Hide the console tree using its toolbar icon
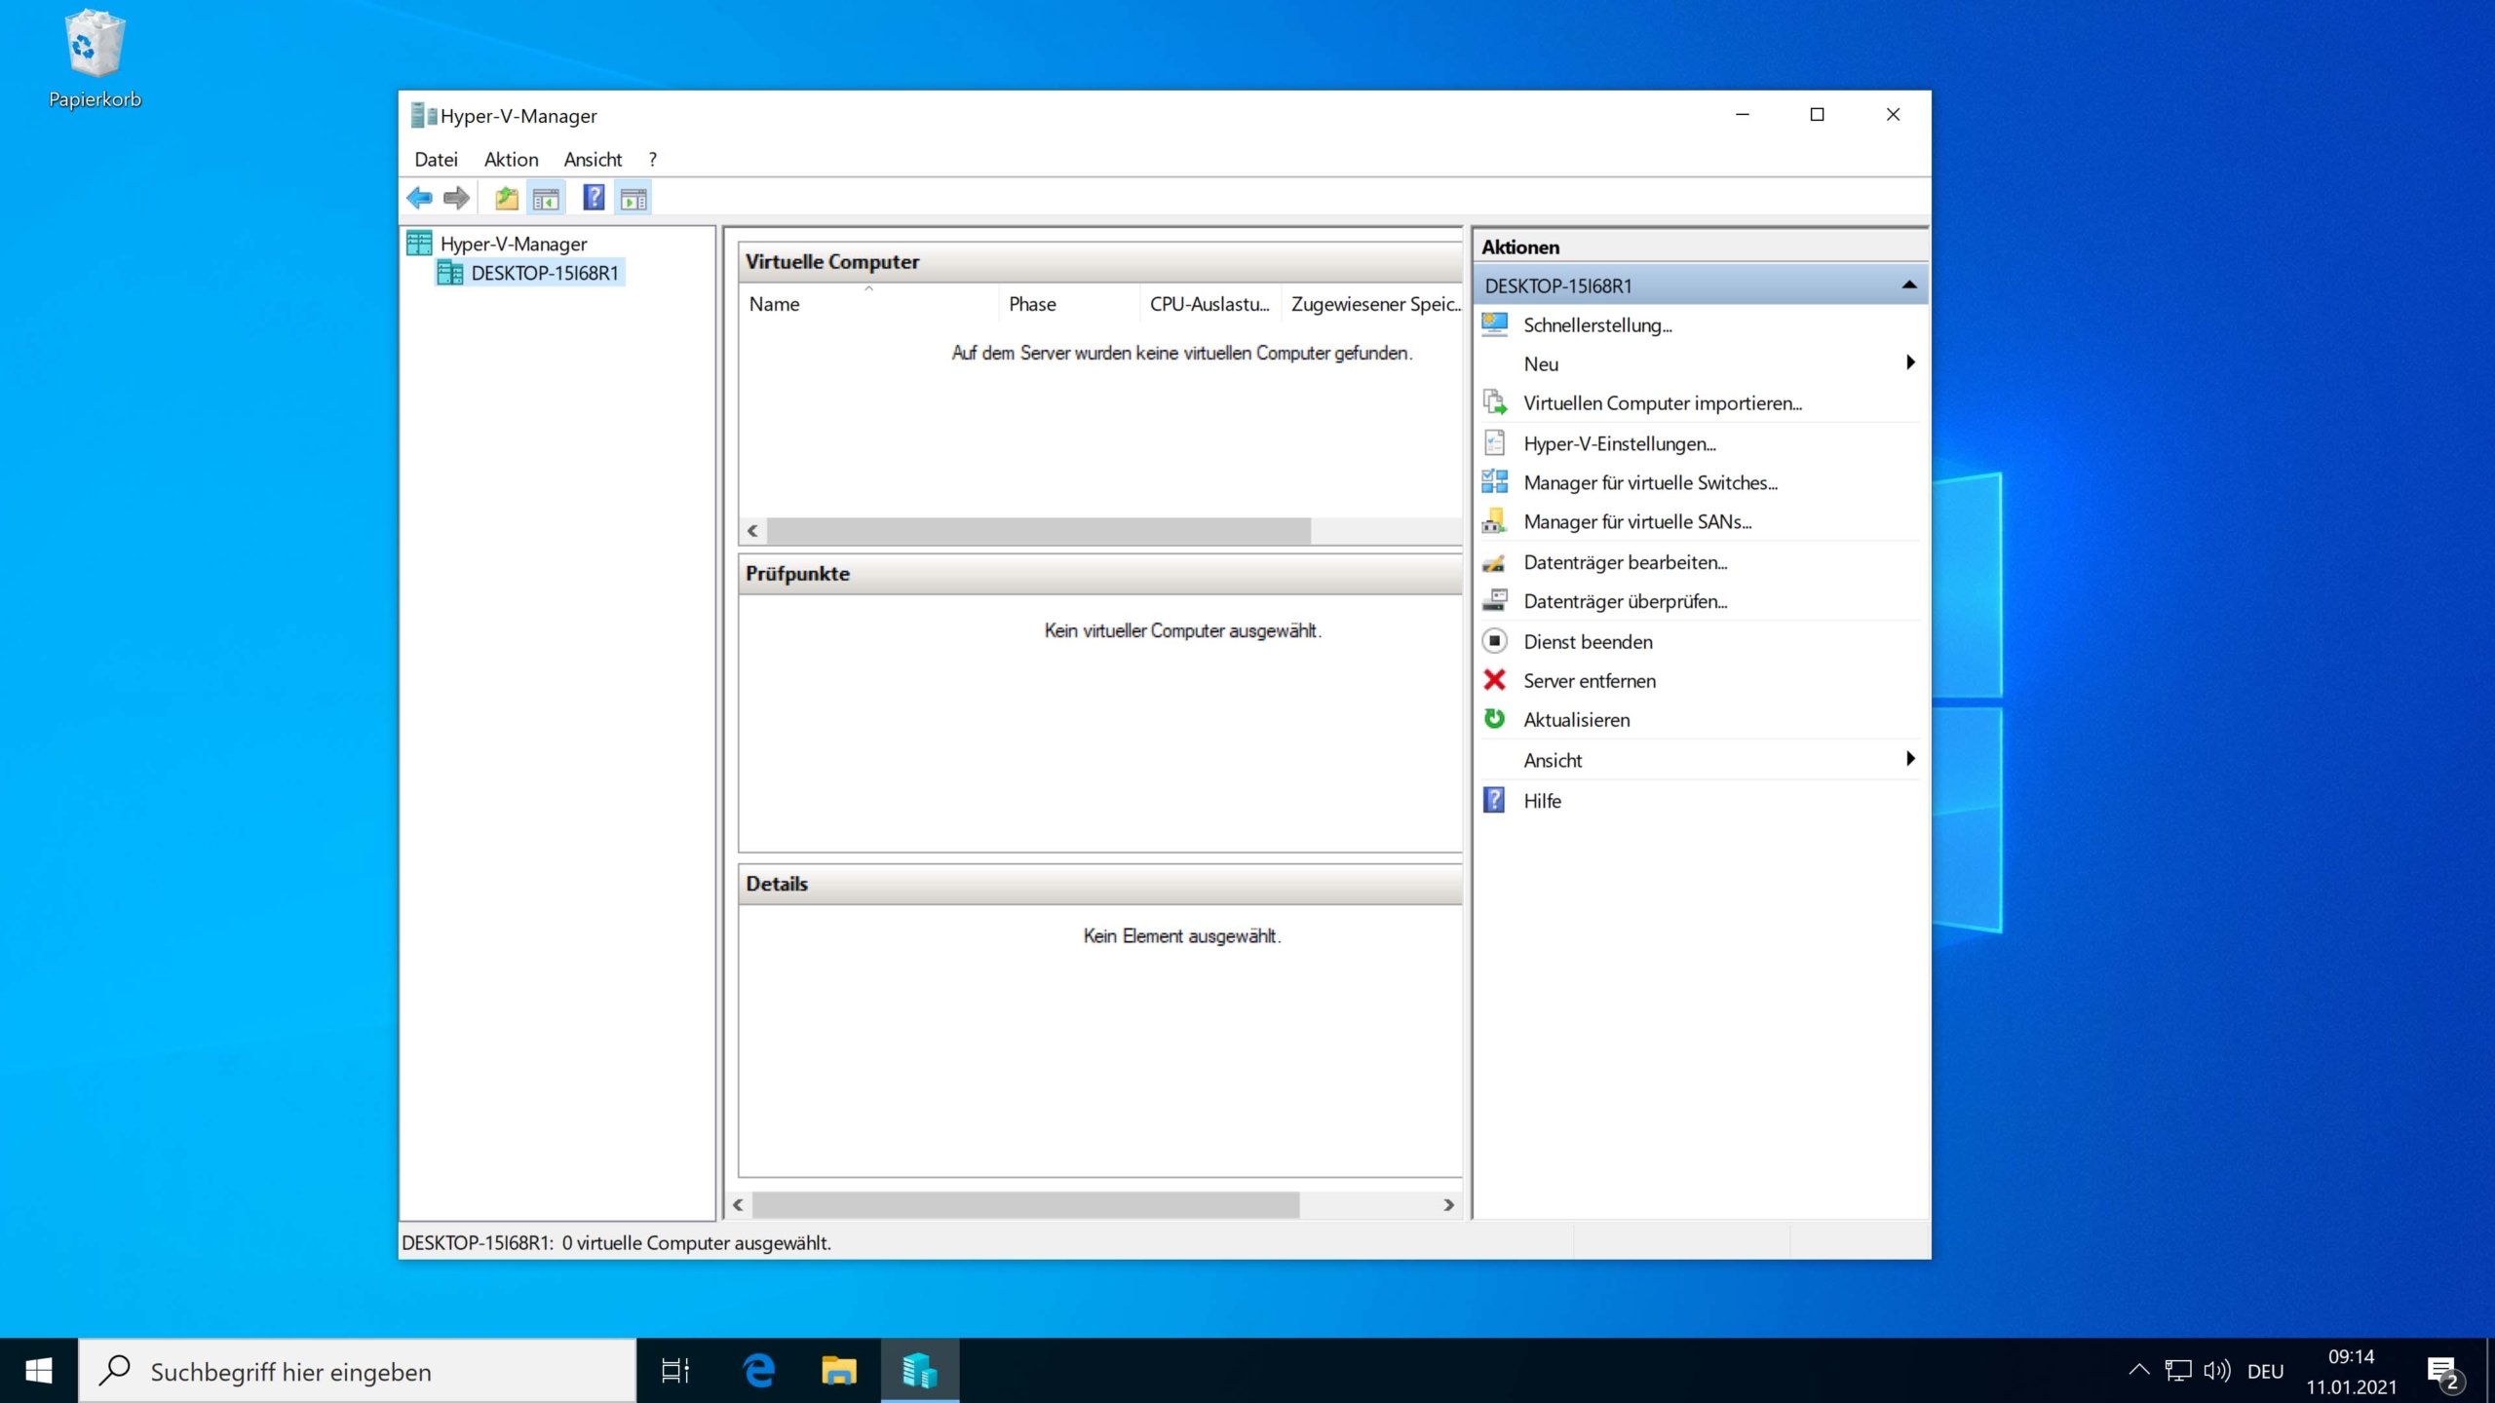 coord(547,198)
